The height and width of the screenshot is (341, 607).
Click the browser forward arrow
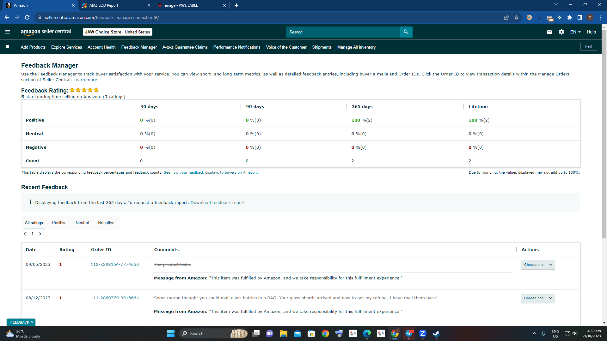[x=17, y=17]
